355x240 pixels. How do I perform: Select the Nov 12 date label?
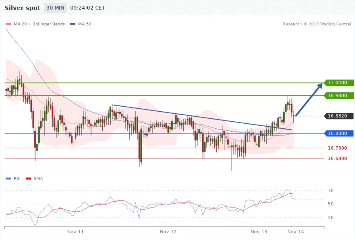(168, 231)
